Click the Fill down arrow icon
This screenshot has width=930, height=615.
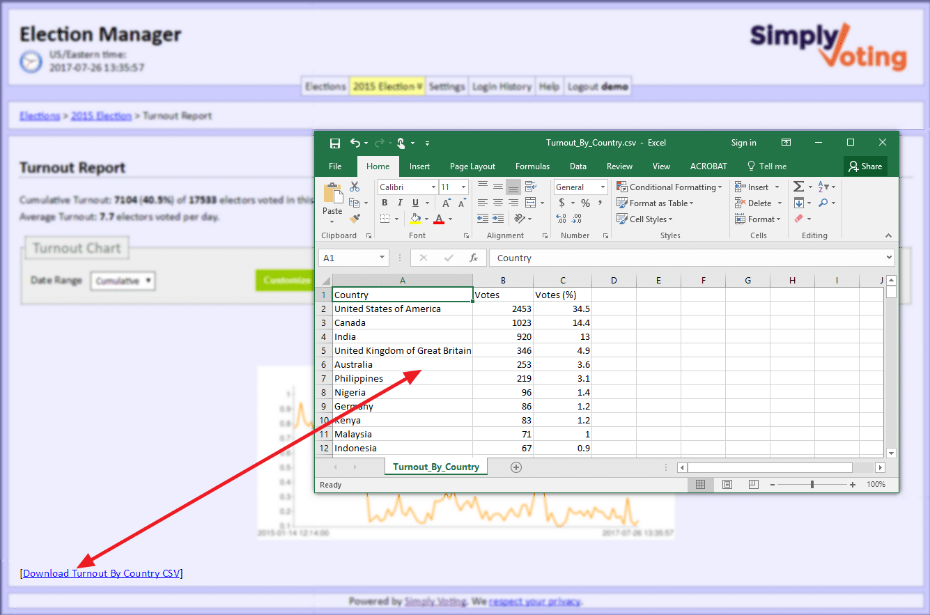tap(799, 203)
